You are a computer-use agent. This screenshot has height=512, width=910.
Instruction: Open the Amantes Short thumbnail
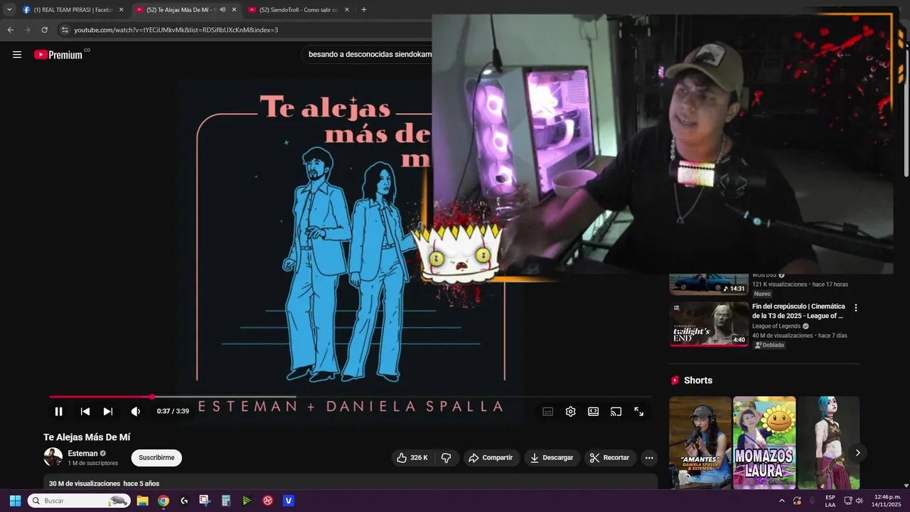click(700, 443)
